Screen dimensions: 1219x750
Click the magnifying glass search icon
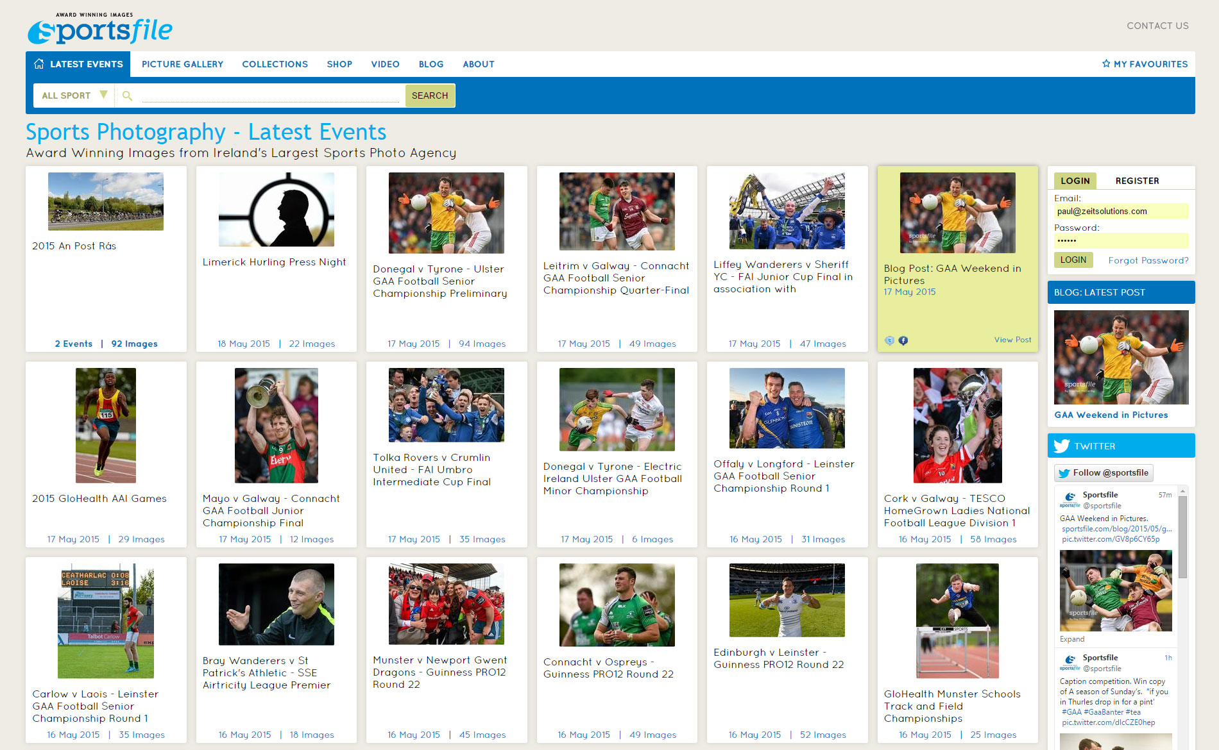coord(127,96)
